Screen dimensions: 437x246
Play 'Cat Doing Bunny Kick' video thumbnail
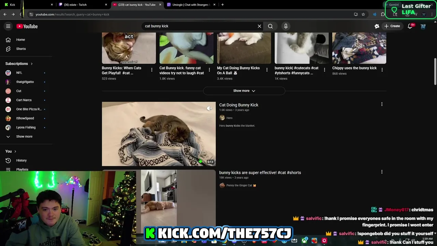[x=159, y=134]
